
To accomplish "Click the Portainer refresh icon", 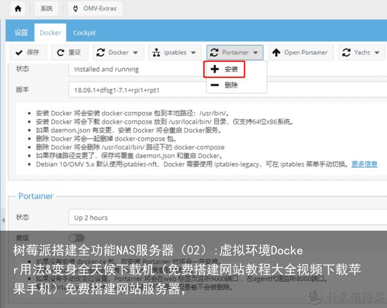I will (214, 53).
